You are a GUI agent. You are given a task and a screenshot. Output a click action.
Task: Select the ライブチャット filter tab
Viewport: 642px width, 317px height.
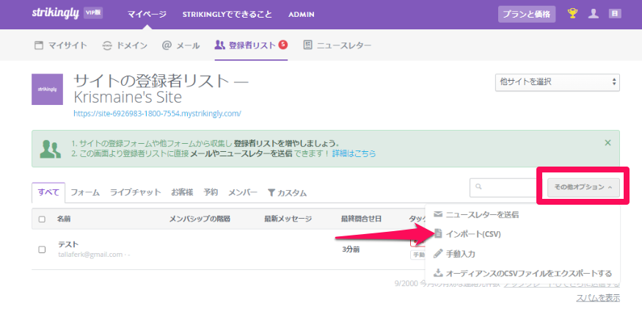pyautogui.click(x=136, y=192)
